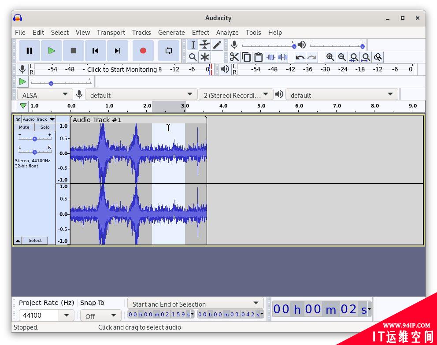The height and width of the screenshot is (345, 437).
Task: Click the selection start time field
Action: point(161,314)
